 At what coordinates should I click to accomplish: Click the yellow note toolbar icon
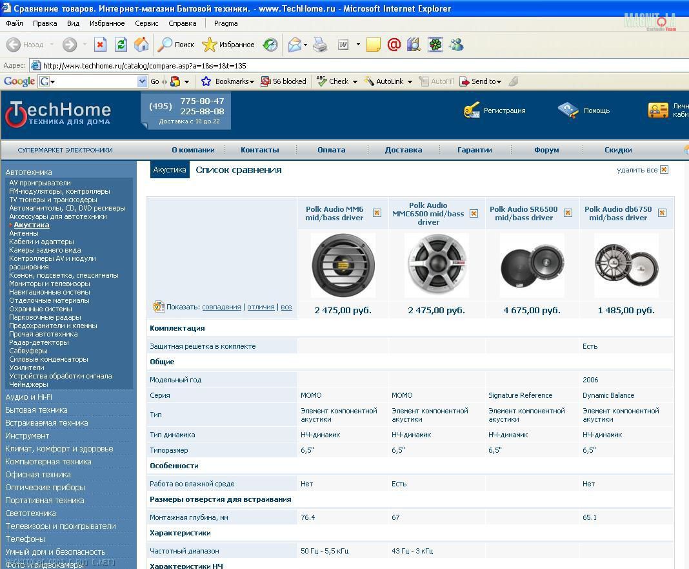tap(373, 45)
